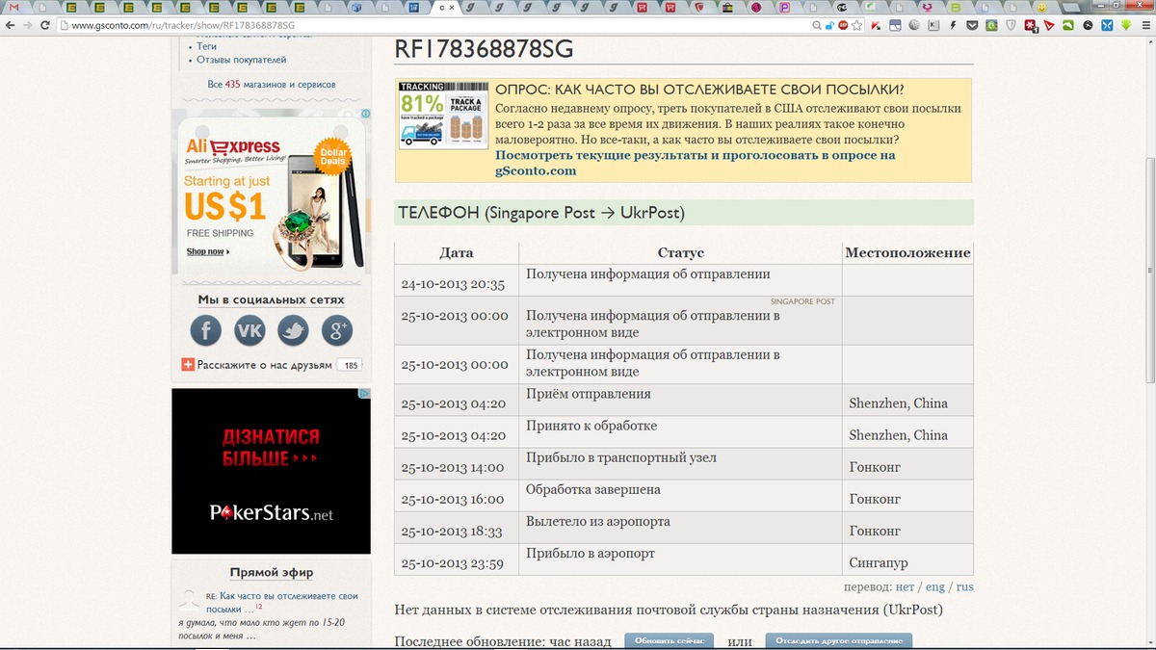Click the red AdBlock stop-sign icon
The image size is (1156, 650).
click(x=843, y=25)
